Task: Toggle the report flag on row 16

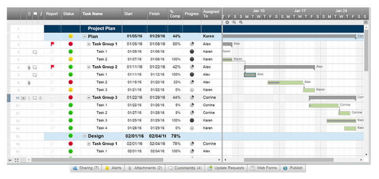Action: point(52,144)
